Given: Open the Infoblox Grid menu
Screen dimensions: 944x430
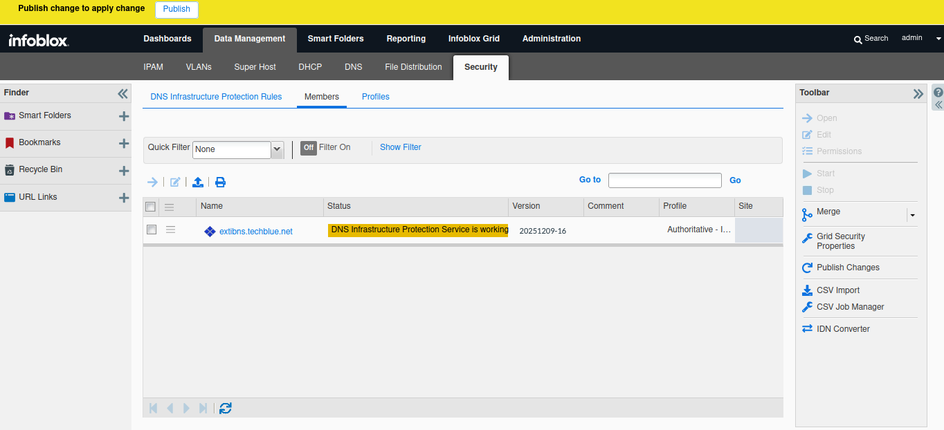Looking at the screenshot, I should 473,39.
